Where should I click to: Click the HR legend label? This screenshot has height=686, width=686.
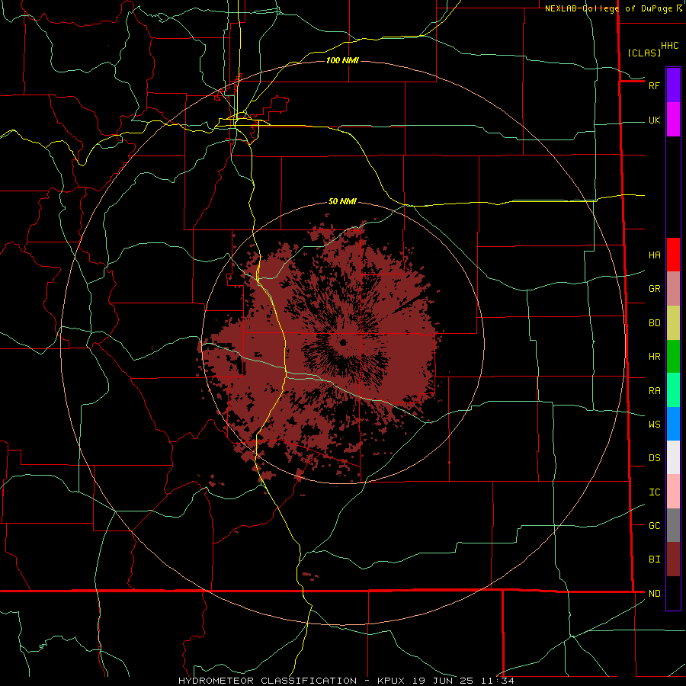[x=655, y=357]
